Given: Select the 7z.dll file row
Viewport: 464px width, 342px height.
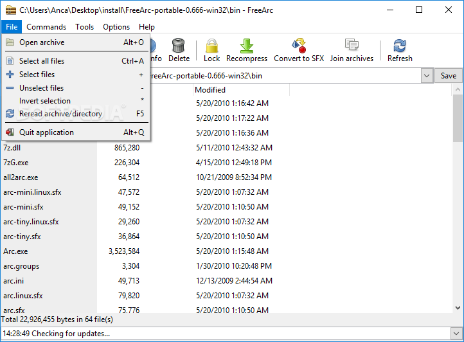Looking at the screenshot, I should coord(226,147).
